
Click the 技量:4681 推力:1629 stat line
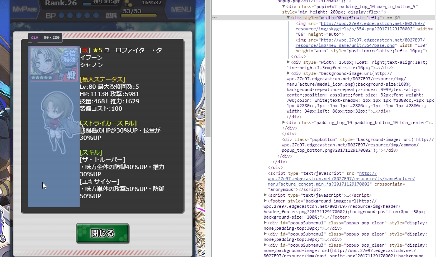point(110,101)
